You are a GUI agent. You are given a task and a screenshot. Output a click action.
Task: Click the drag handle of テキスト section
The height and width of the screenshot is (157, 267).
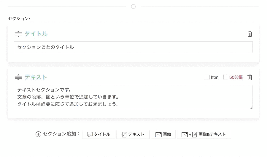(x=18, y=77)
